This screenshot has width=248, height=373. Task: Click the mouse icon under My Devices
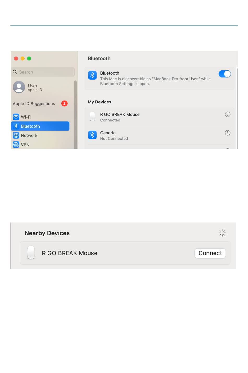(92, 116)
